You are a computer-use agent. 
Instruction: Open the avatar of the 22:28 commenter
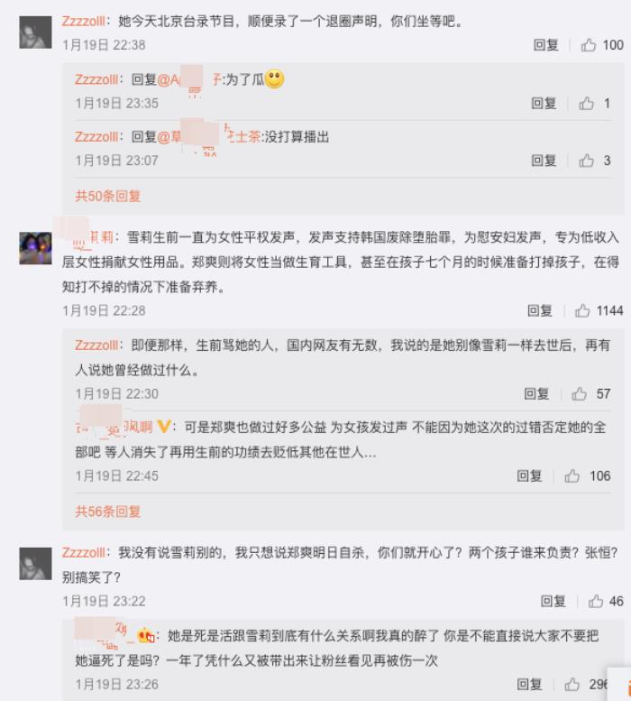[35, 248]
